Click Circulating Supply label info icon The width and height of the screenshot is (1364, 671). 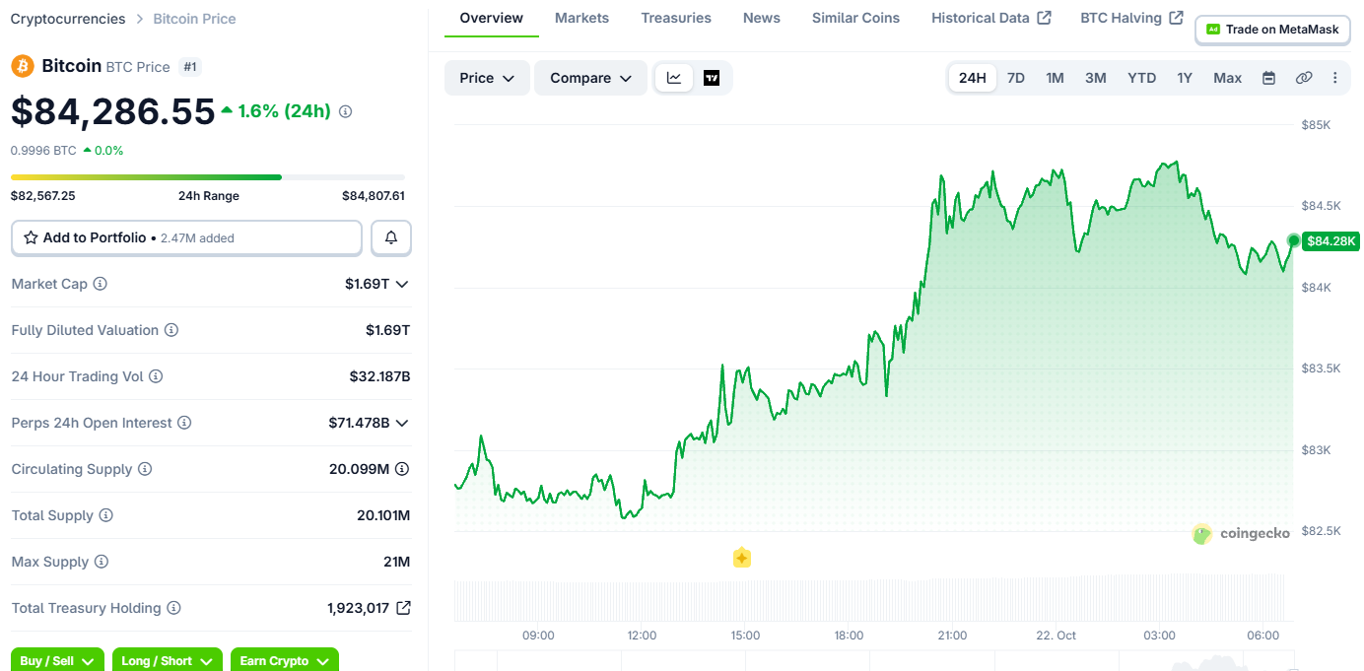pos(145,469)
